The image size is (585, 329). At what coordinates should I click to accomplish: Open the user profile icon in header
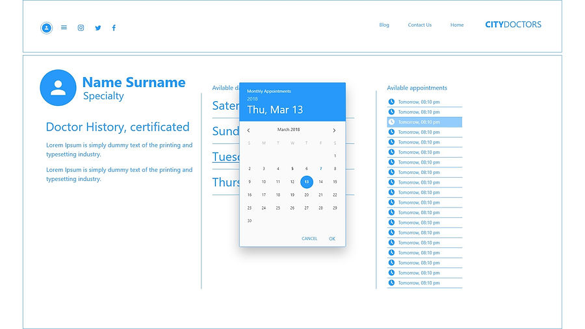(x=46, y=28)
